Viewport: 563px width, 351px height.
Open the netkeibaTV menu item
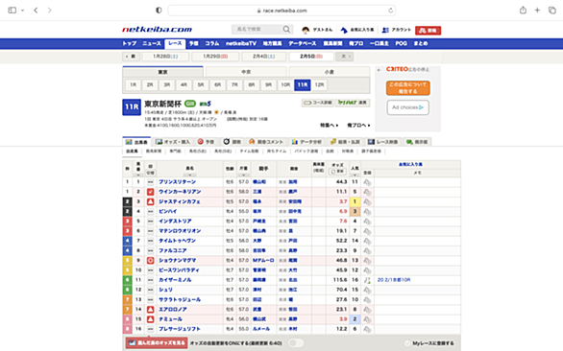pos(241,43)
